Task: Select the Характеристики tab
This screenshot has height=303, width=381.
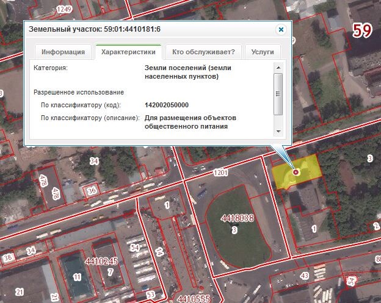Action: click(128, 52)
